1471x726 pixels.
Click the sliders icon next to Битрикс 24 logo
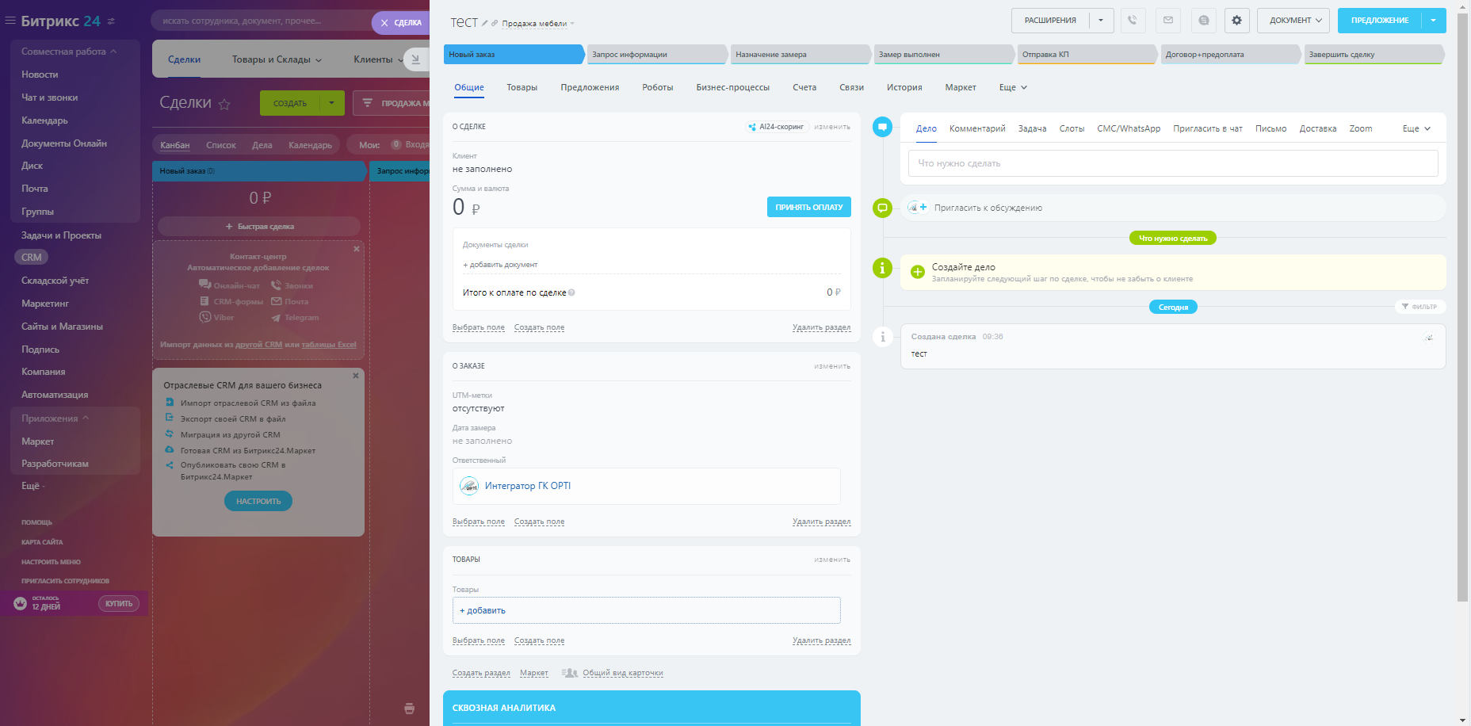pos(111,21)
